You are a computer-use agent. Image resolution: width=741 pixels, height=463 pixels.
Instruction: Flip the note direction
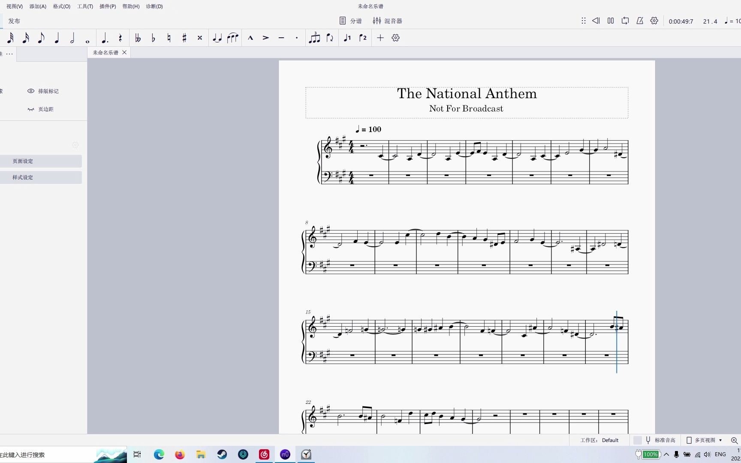coord(330,38)
